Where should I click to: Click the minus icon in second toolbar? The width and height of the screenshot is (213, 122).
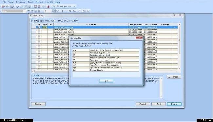tap(67, 11)
